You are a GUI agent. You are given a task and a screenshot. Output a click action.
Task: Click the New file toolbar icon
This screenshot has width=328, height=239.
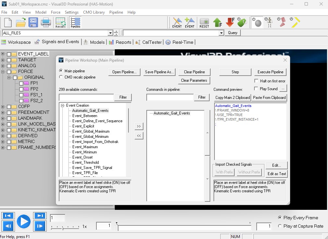pyautogui.click(x=8, y=22)
